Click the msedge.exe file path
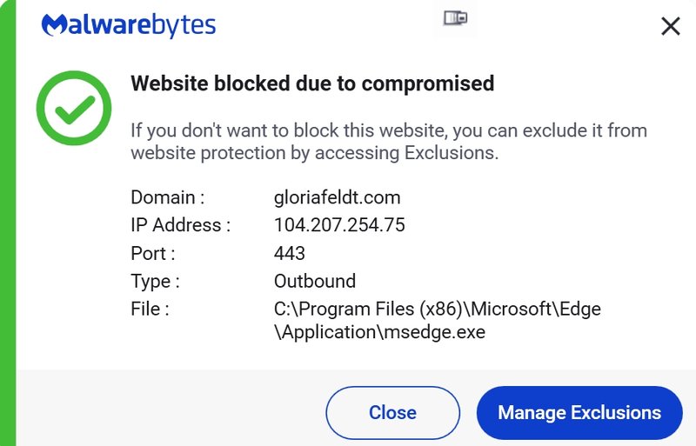The height and width of the screenshot is (446, 696). (438, 321)
